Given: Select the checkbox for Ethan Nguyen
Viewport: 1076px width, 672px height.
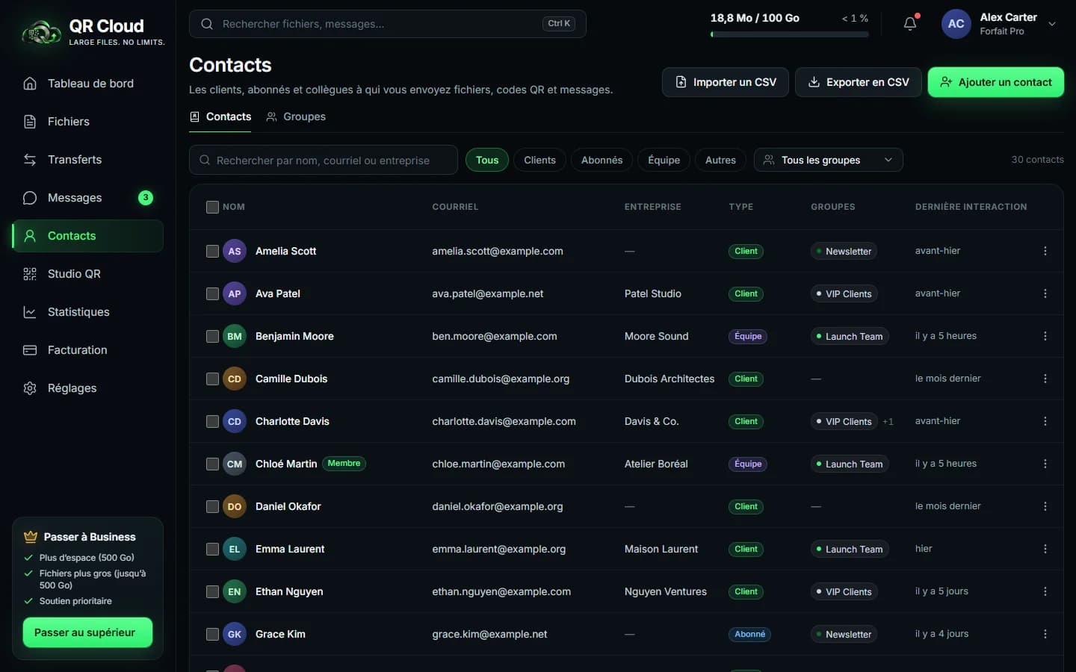Looking at the screenshot, I should (x=212, y=591).
